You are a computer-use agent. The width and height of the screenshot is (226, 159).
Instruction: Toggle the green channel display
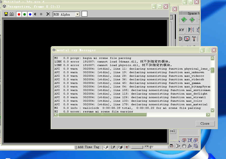coord(24,14)
